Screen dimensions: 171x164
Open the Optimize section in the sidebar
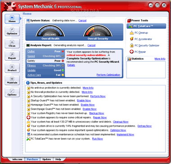[12, 31]
